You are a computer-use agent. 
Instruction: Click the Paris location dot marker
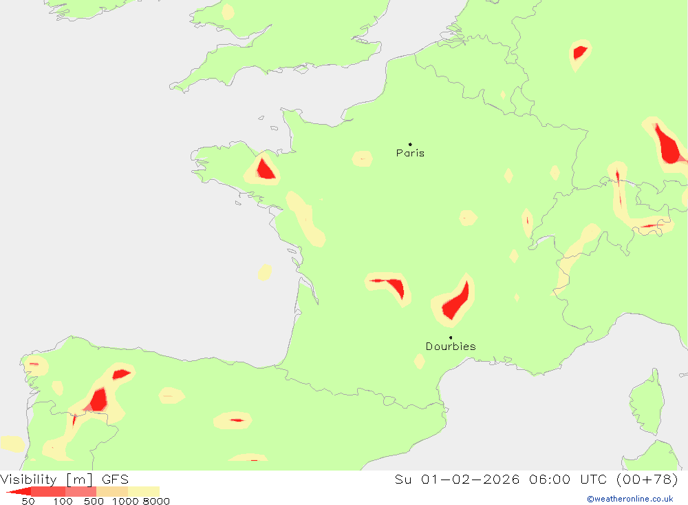coord(410,144)
